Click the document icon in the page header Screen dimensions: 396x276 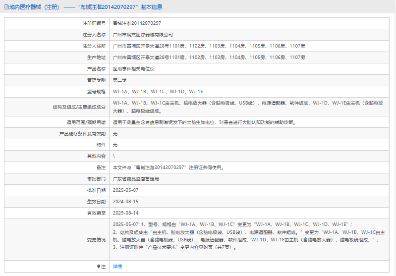coord(6,7)
